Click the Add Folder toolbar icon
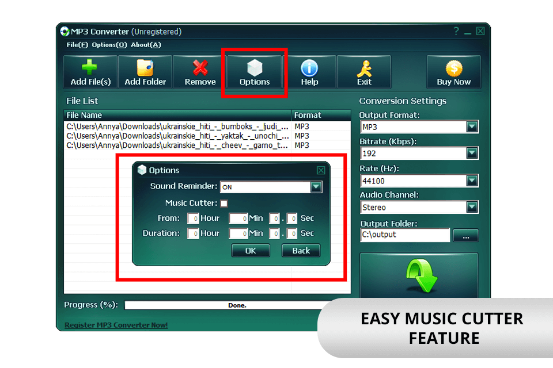Image resolution: width=553 pixels, height=368 pixels. click(x=145, y=68)
